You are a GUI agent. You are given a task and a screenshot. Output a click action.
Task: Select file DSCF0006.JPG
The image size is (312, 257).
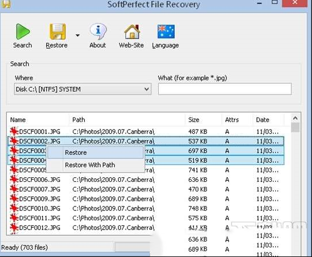pyautogui.click(x=40, y=180)
